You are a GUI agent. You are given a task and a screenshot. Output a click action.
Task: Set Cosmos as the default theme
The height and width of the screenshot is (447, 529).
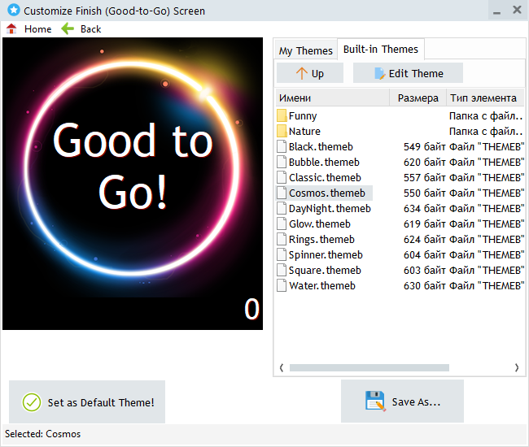pos(87,401)
